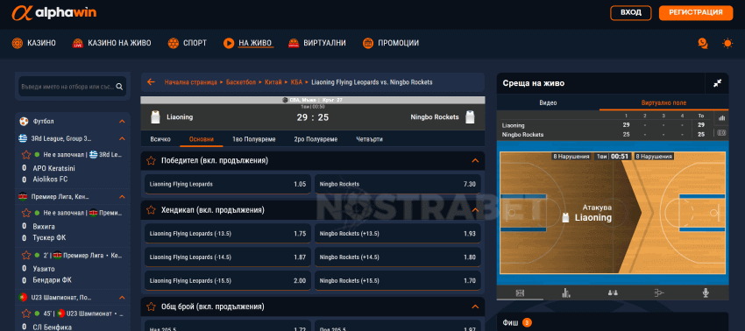Click Начална страница breadcrumb link

(190, 82)
